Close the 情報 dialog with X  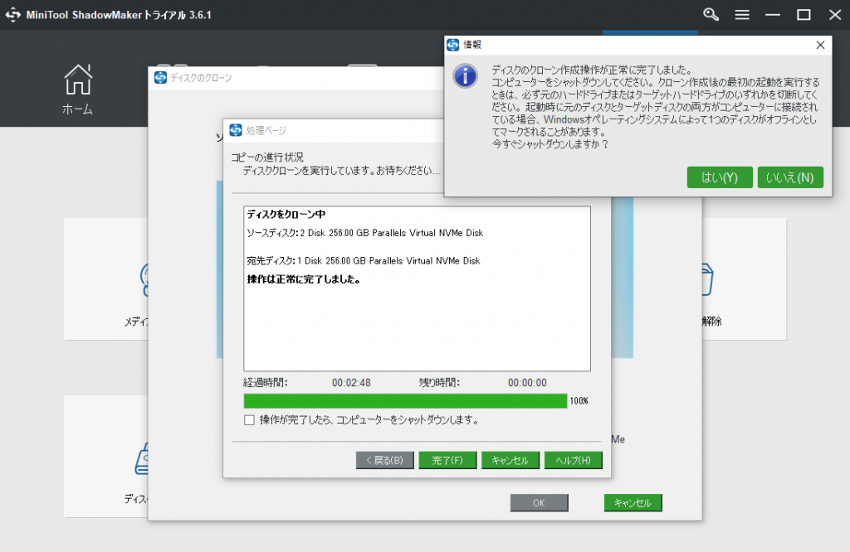coord(820,45)
